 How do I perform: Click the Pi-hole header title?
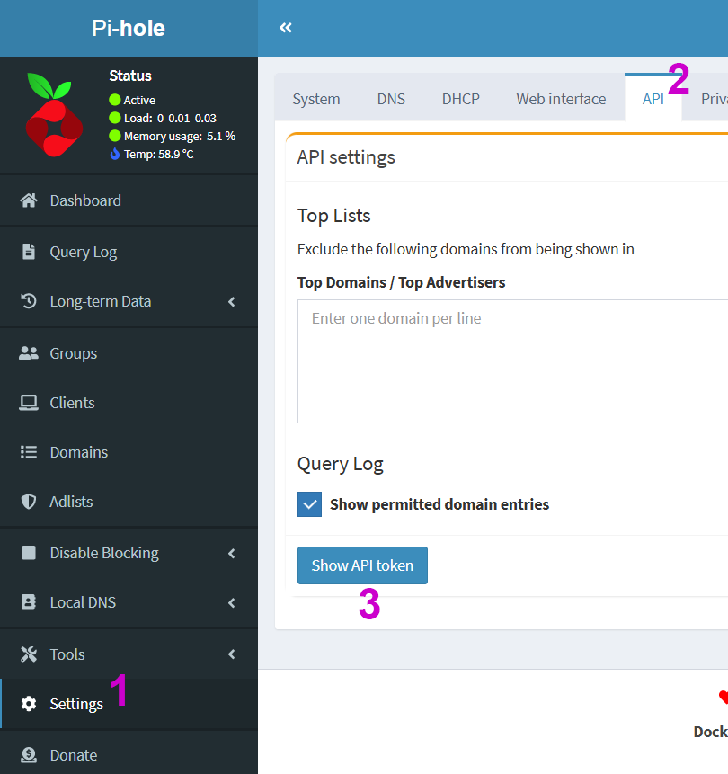(x=129, y=28)
